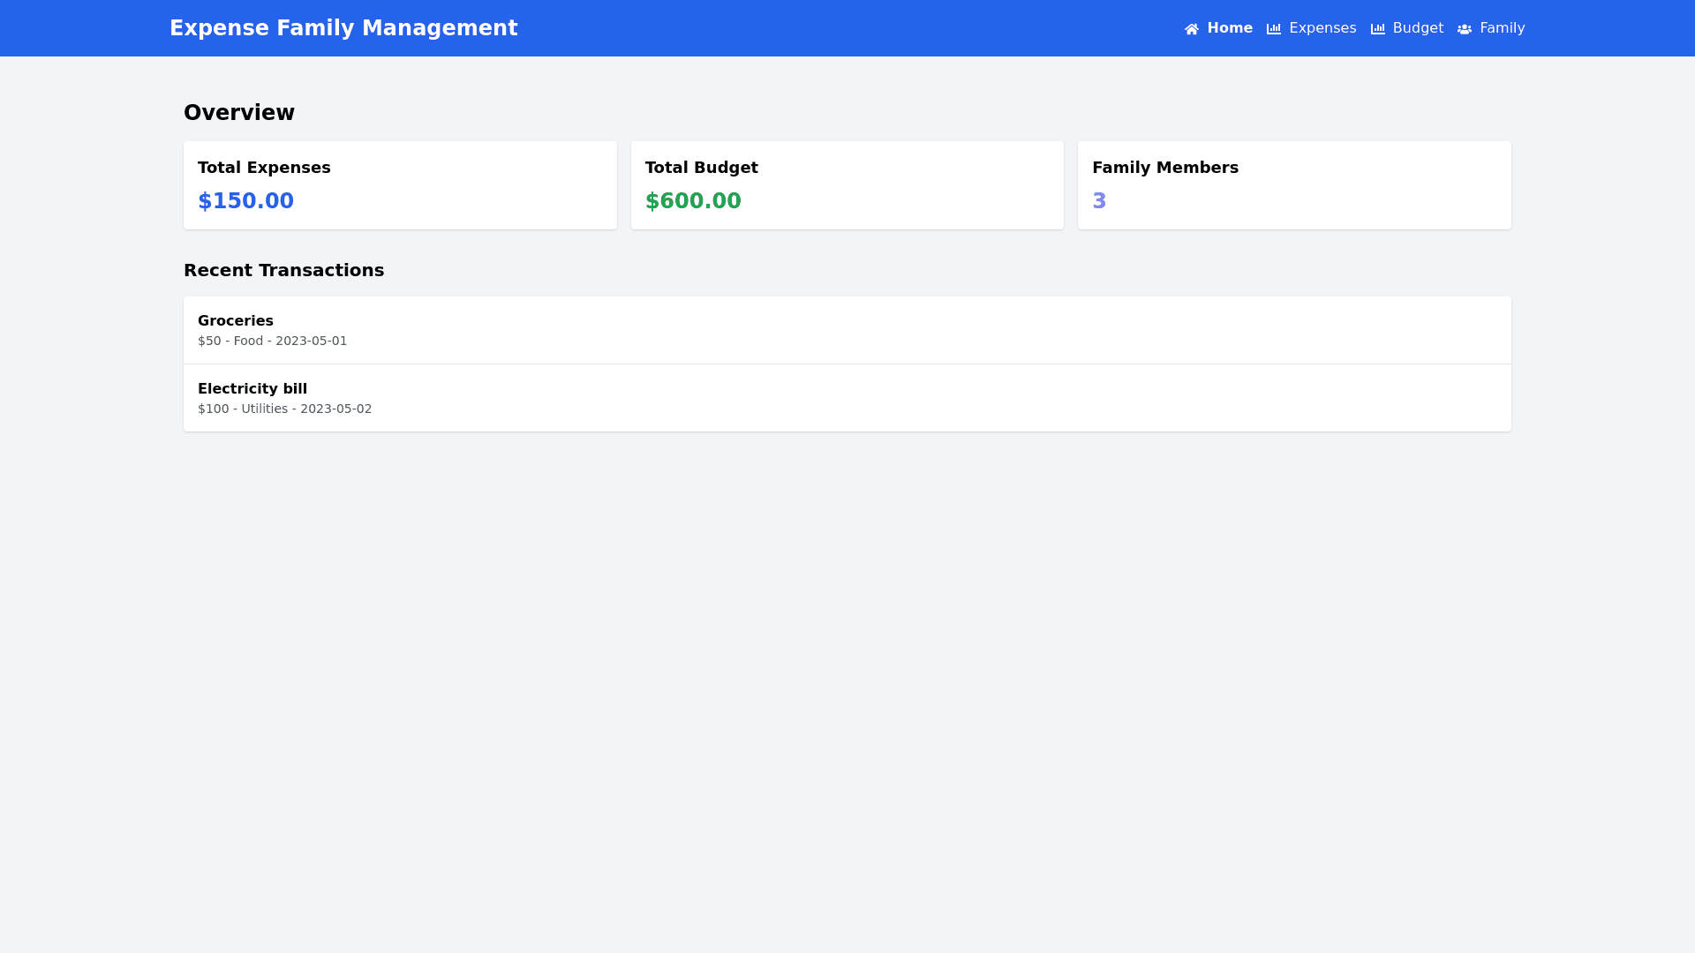Navigate to the Family page

coord(1502,28)
